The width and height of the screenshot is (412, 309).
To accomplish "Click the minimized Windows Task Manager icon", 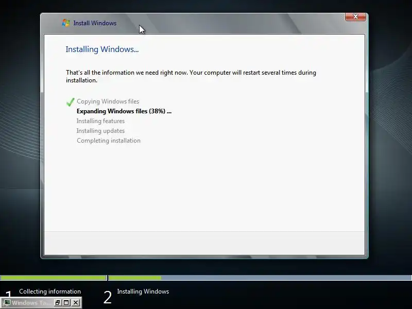I will 7,302.
